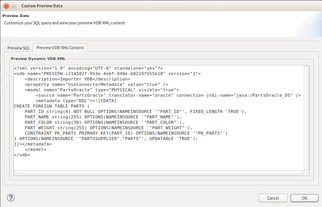The height and width of the screenshot is (207, 322).
Task: Click the Importer VDB description line
Action: (x=77, y=79)
